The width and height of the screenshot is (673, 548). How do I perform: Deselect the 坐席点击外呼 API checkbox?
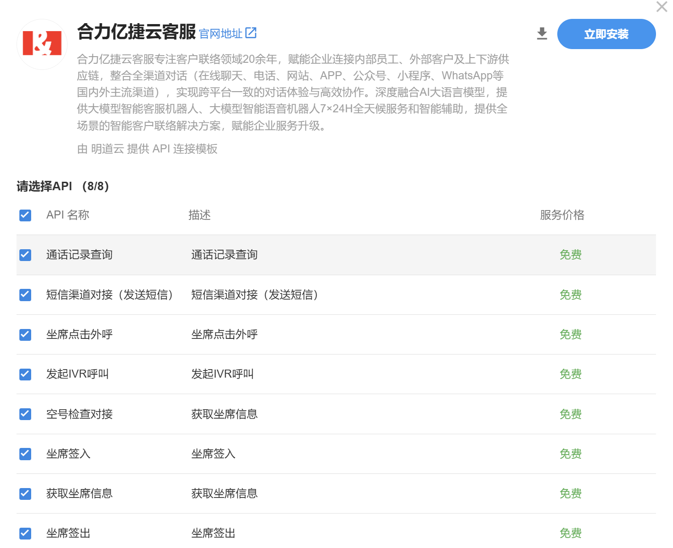tap(26, 335)
